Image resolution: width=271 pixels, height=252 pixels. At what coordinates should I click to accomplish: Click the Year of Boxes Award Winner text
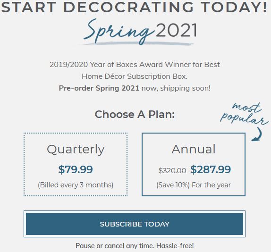[135, 65]
